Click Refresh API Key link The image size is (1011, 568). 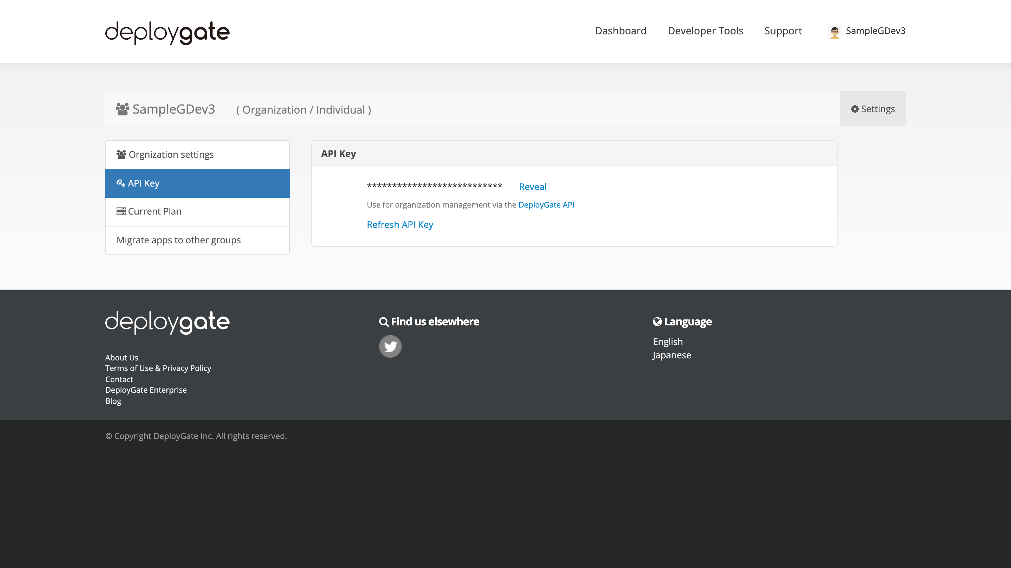point(399,225)
